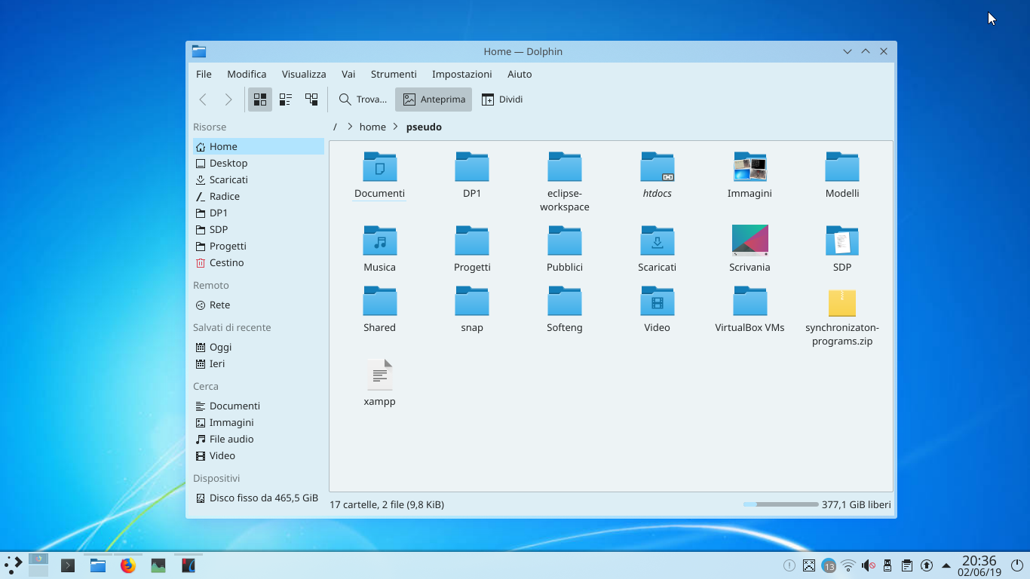
Task: Select the Immagini folder thumbnail
Action: [750, 167]
